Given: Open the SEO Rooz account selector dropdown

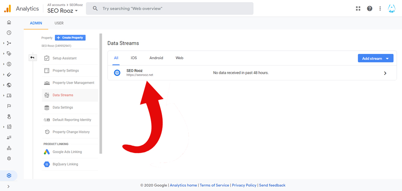Looking at the screenshot, I should 63,11.
